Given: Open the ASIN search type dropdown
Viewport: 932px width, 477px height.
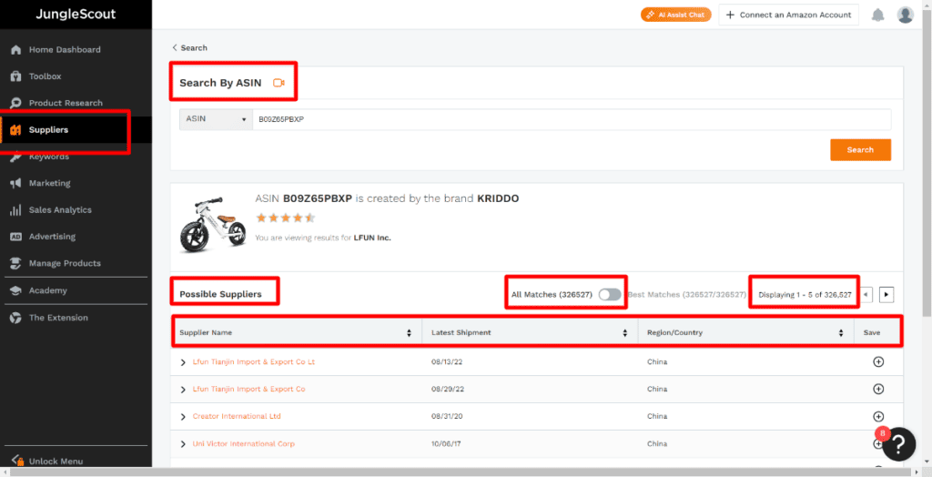Looking at the screenshot, I should point(216,119).
